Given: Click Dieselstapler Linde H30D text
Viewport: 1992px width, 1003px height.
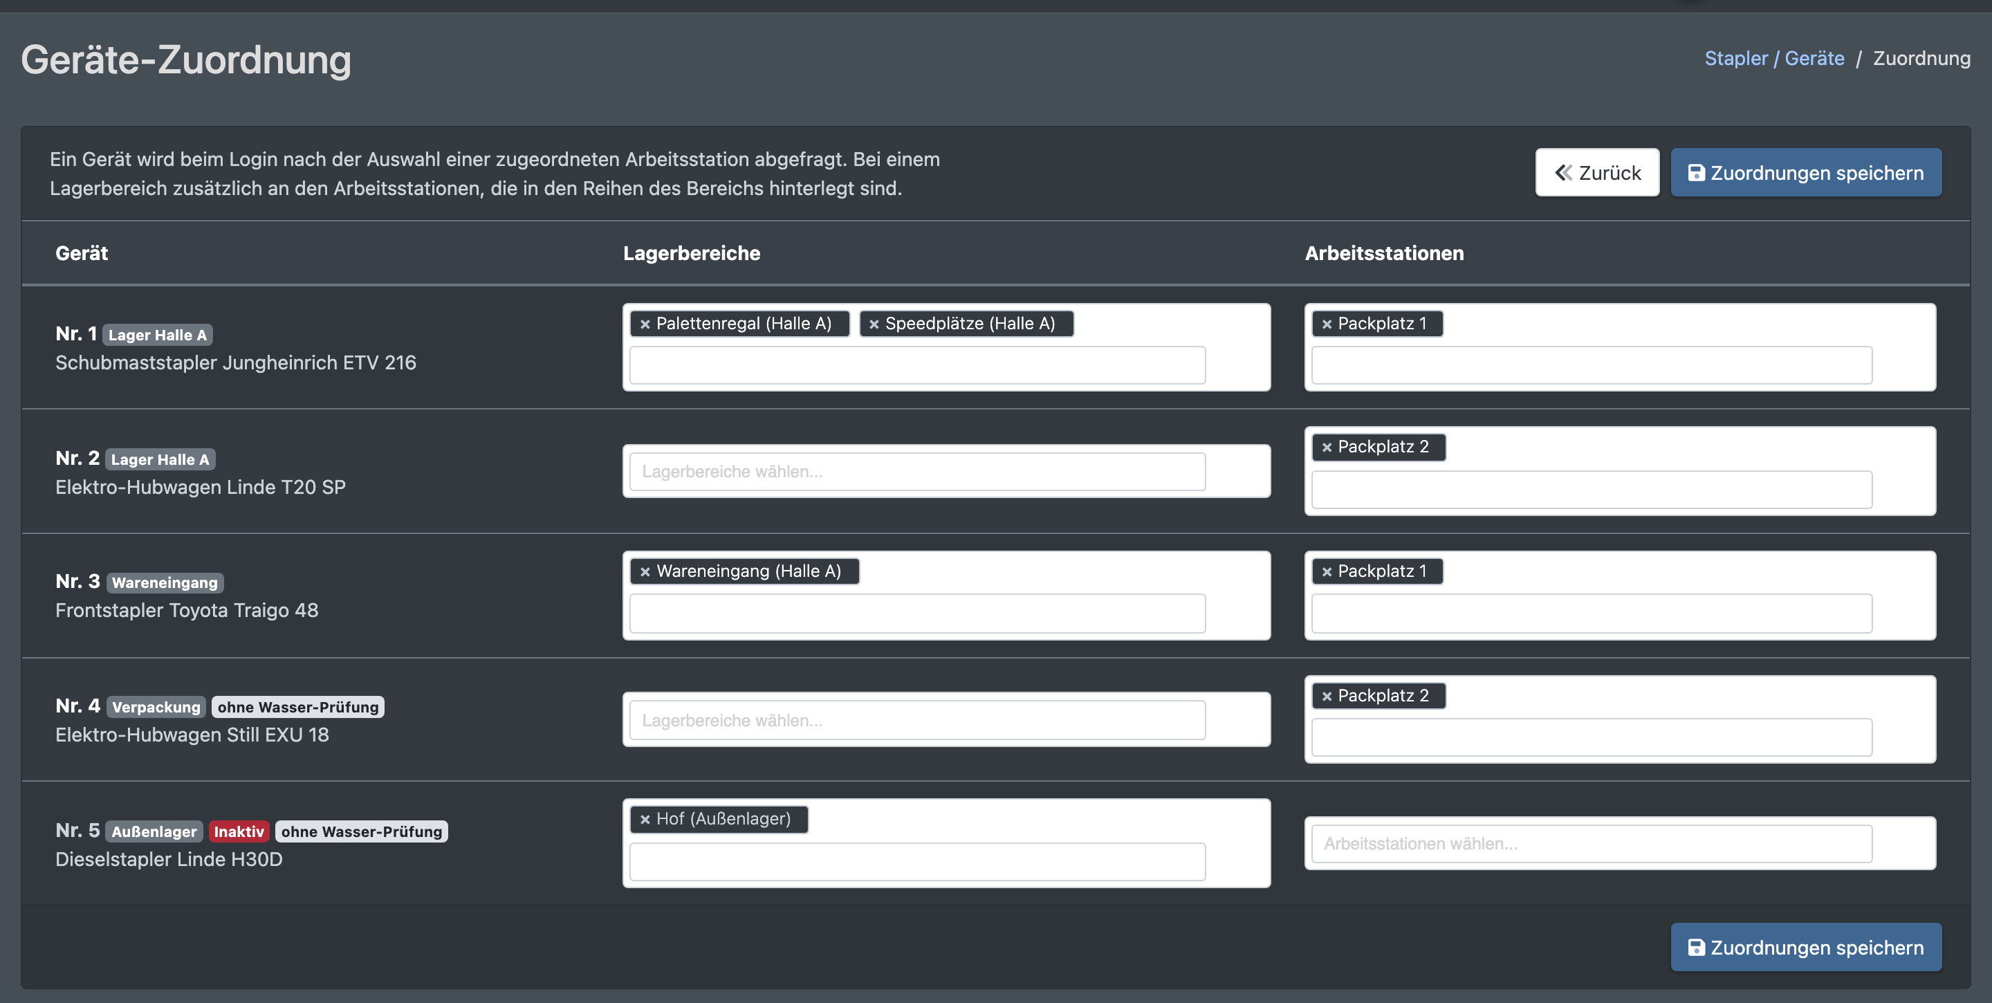Looking at the screenshot, I should (169, 859).
